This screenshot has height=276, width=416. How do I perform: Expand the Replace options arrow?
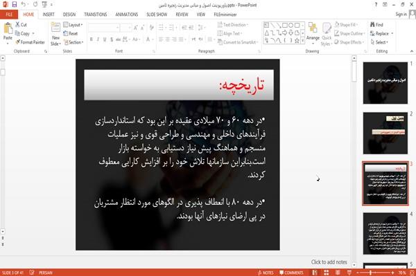point(392,33)
